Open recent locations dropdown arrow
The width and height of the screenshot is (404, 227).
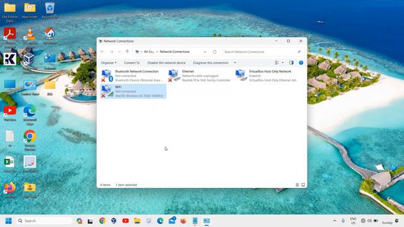(119, 52)
